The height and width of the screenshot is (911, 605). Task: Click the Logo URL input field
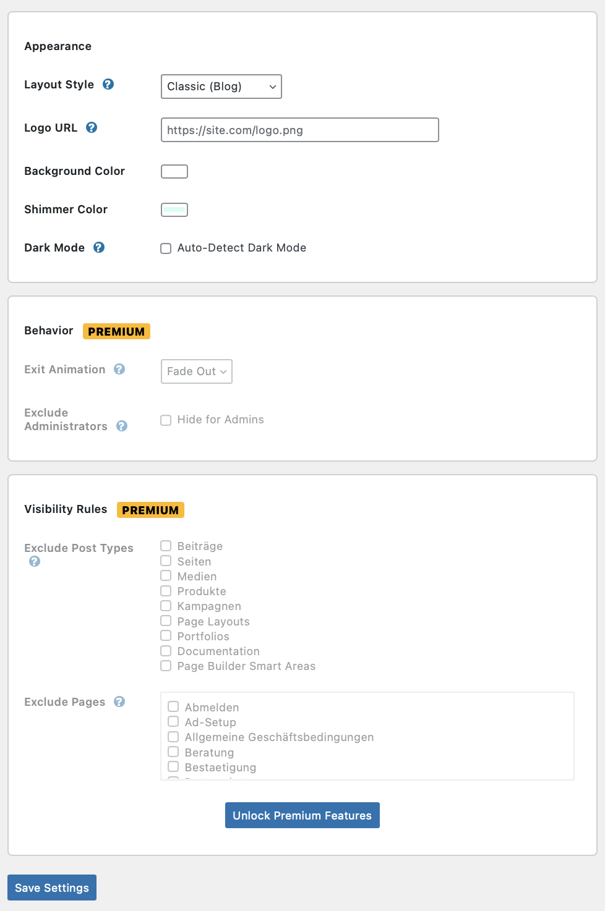[x=299, y=130]
